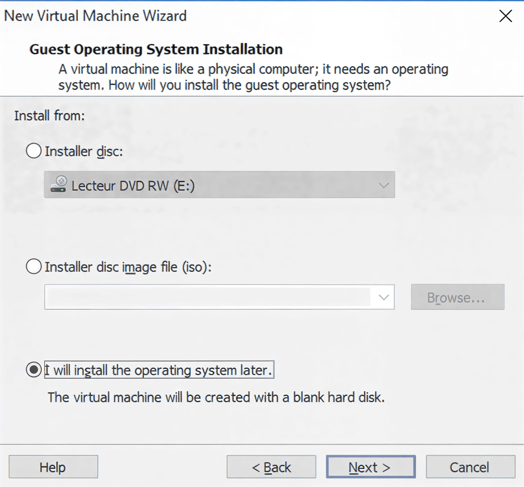Expand the Lecteur DVD RW drive arrow
Screen dimensions: 524x487
click(x=384, y=185)
